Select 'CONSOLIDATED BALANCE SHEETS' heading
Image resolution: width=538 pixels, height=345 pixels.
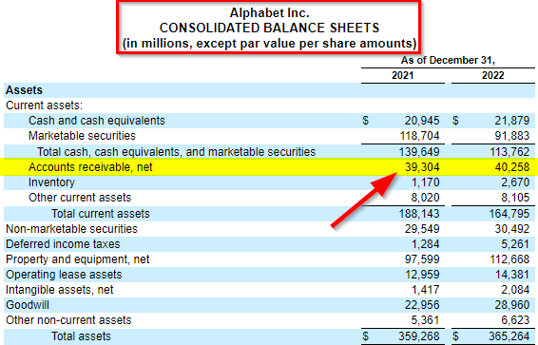click(269, 29)
